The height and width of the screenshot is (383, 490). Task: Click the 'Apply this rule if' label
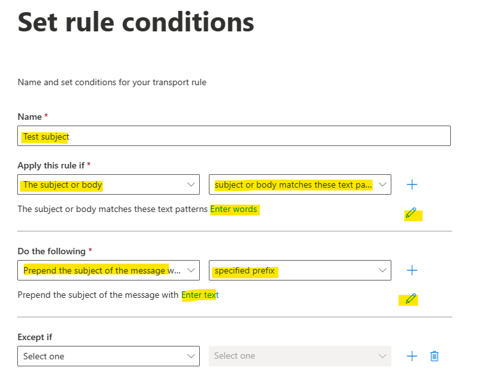[51, 165]
